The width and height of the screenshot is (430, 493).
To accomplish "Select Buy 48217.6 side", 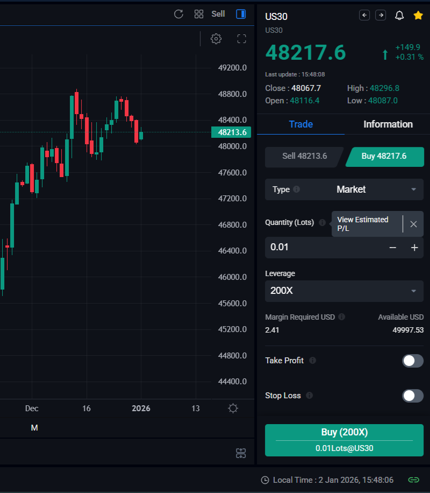I will coord(384,156).
